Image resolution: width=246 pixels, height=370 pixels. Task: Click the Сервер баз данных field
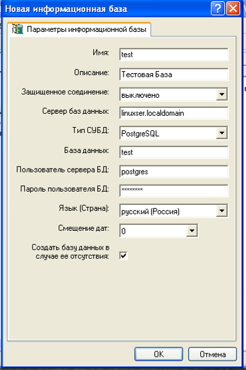tap(174, 113)
